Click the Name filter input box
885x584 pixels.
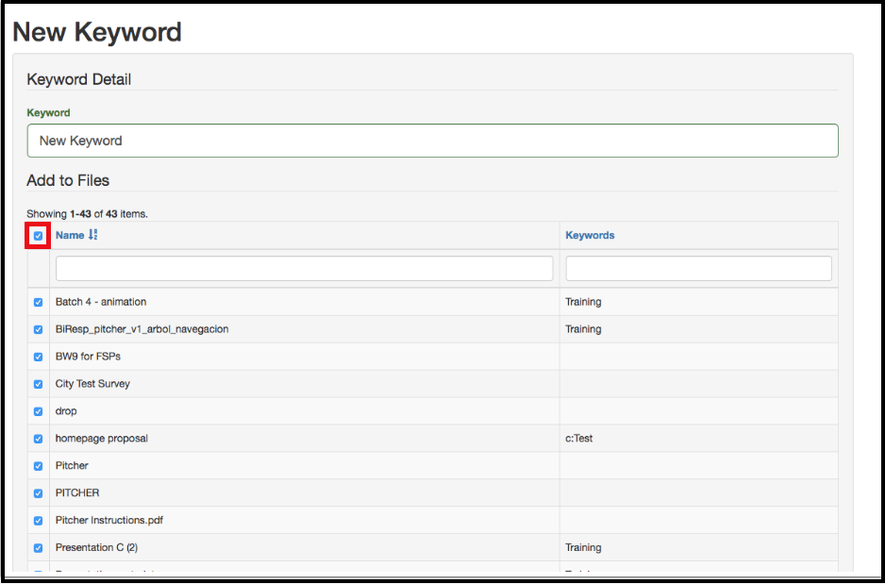click(x=304, y=269)
